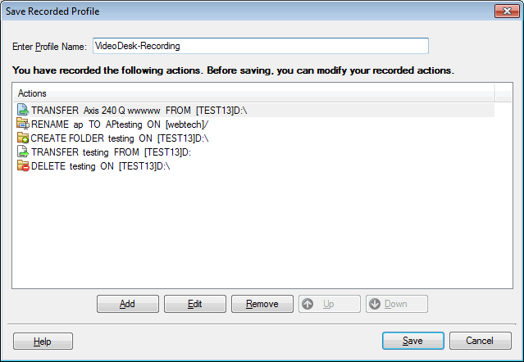This screenshot has width=524, height=362.
Task: Click the CREATE FOLDER testing action icon
Action: click(22, 138)
